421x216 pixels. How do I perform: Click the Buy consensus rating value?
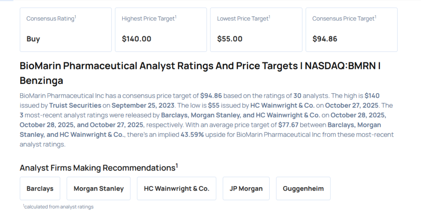coord(33,39)
